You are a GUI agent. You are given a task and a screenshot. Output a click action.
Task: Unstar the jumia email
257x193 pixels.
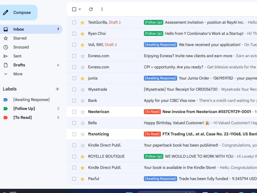click(82, 78)
